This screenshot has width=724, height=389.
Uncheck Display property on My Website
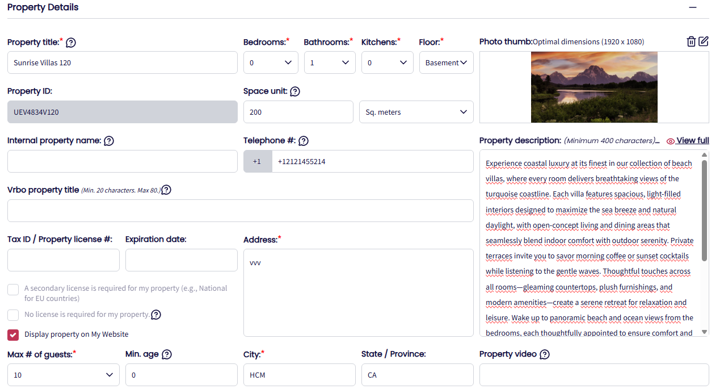12,334
